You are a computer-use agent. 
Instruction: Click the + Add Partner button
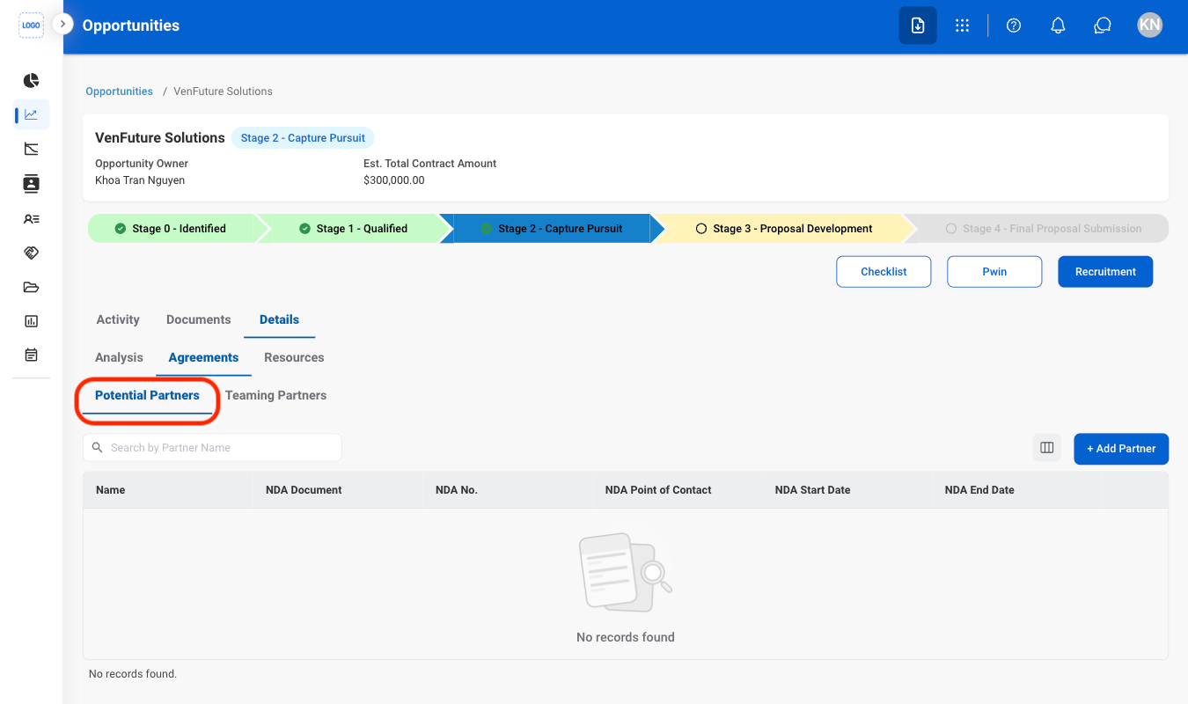click(1121, 449)
